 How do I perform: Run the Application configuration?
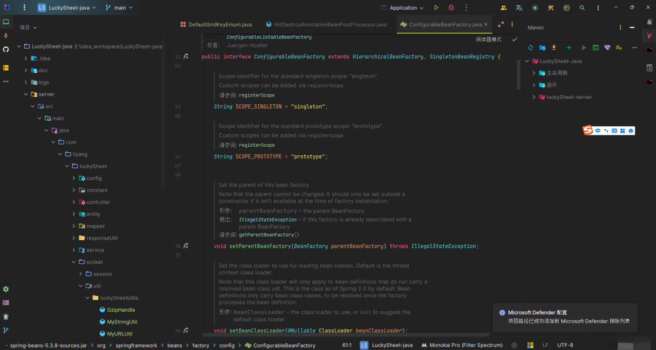point(436,8)
